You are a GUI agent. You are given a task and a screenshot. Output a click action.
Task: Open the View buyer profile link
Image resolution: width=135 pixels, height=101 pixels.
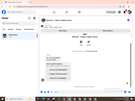tap(92, 51)
